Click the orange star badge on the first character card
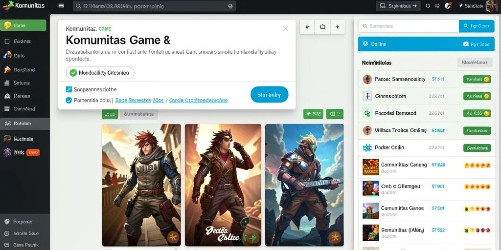Screen dimensions: 501x250 coord(173,237)
